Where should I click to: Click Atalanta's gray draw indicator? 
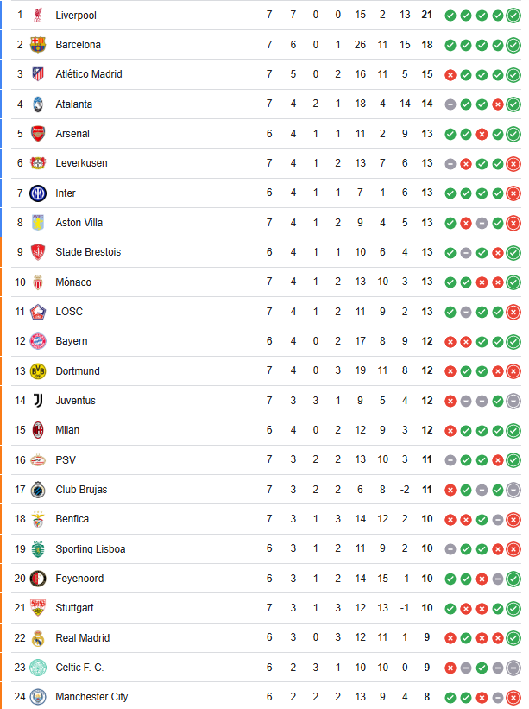(x=450, y=104)
